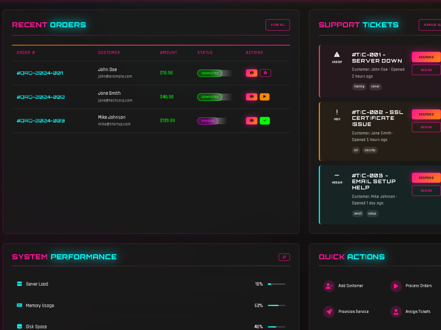This screenshot has height=330, width=441.
Task: Click the Assign Tickets person icon
Action: pyautogui.click(x=396, y=312)
